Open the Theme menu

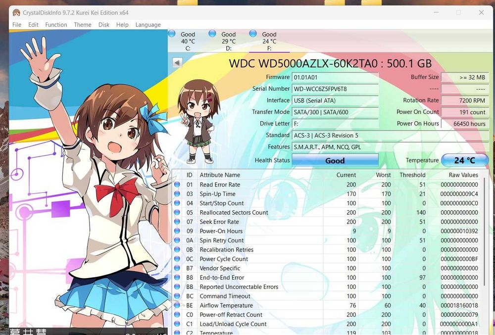pyautogui.click(x=82, y=25)
